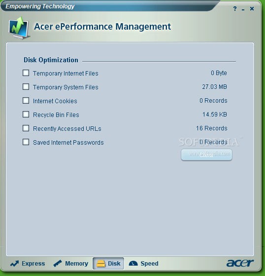Check the Temporary Internet Files checkbox
This screenshot has width=265, height=276.
[26, 73]
